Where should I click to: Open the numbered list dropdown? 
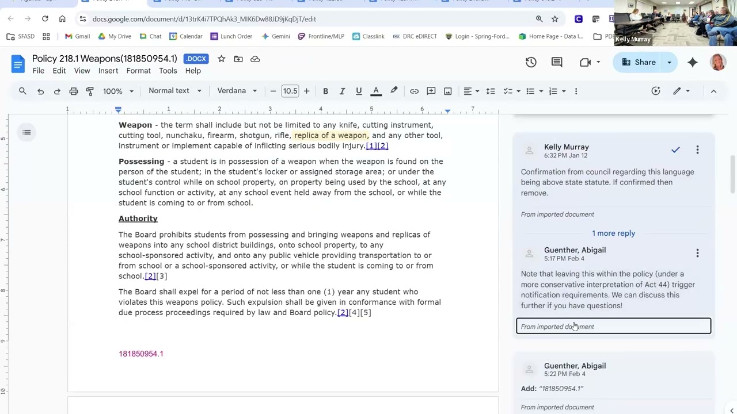557,91
